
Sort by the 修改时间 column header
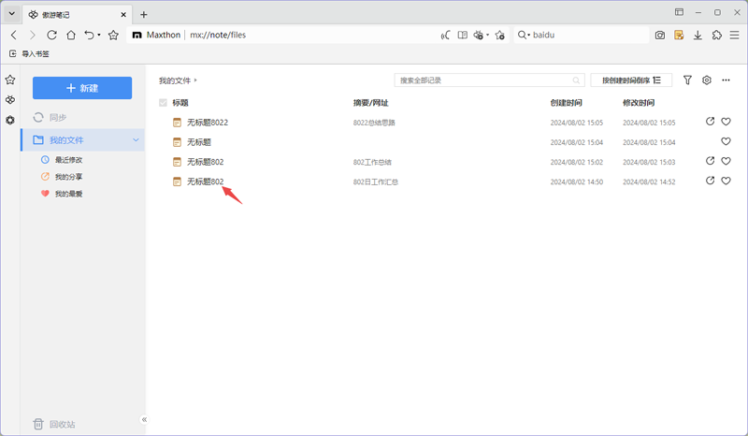[639, 103]
